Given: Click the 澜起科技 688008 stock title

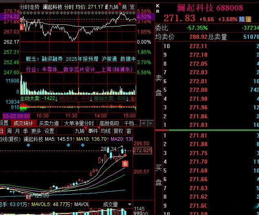Looking at the screenshot, I should point(210,8).
